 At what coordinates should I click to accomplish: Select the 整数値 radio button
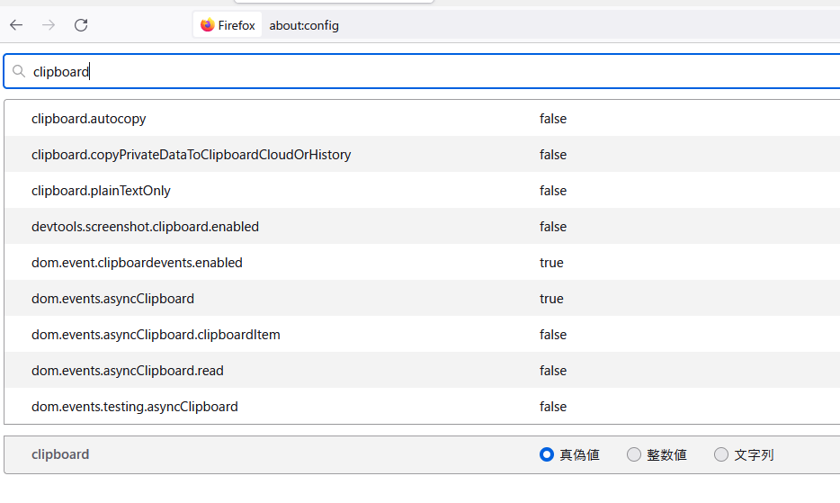point(634,454)
